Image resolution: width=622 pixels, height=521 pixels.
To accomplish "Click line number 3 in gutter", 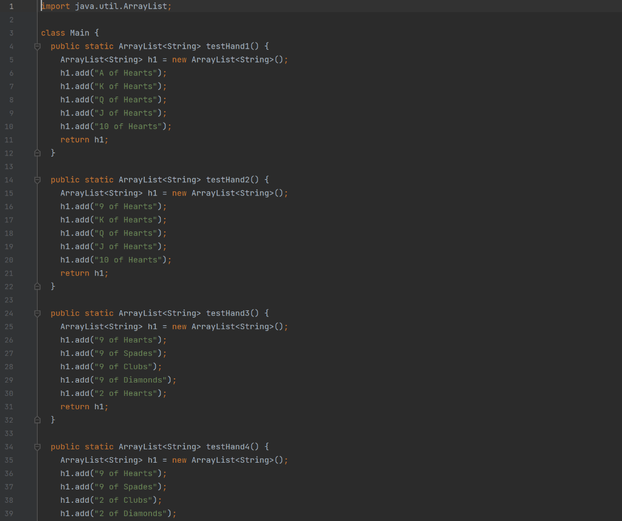I will pyautogui.click(x=11, y=33).
